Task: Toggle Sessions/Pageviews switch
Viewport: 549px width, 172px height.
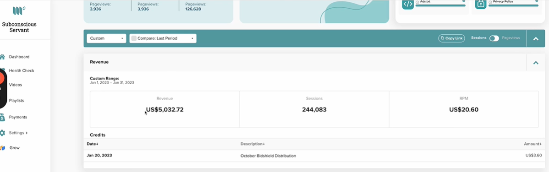Action: coord(494,38)
